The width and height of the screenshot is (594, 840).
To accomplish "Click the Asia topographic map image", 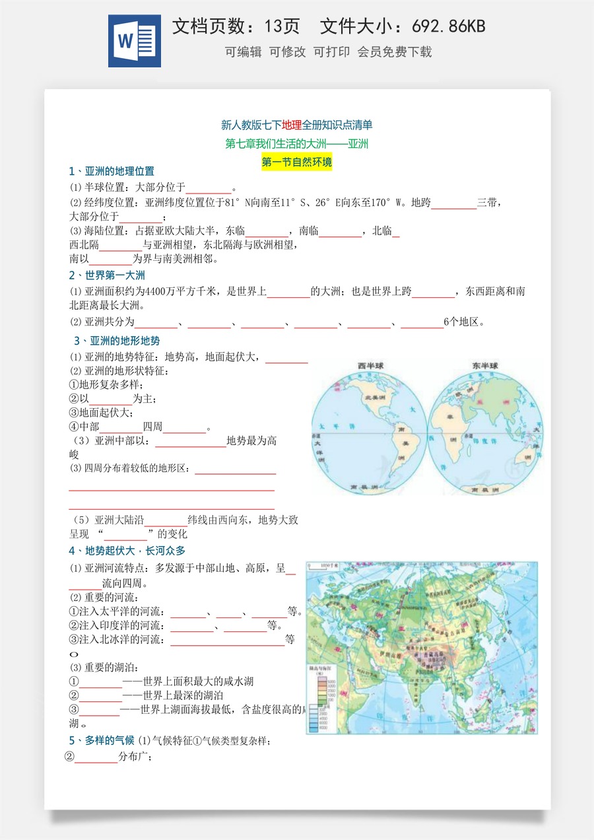I will pyautogui.click(x=422, y=648).
